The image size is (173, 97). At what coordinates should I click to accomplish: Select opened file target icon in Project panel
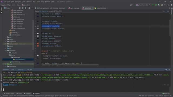pos(20,8)
